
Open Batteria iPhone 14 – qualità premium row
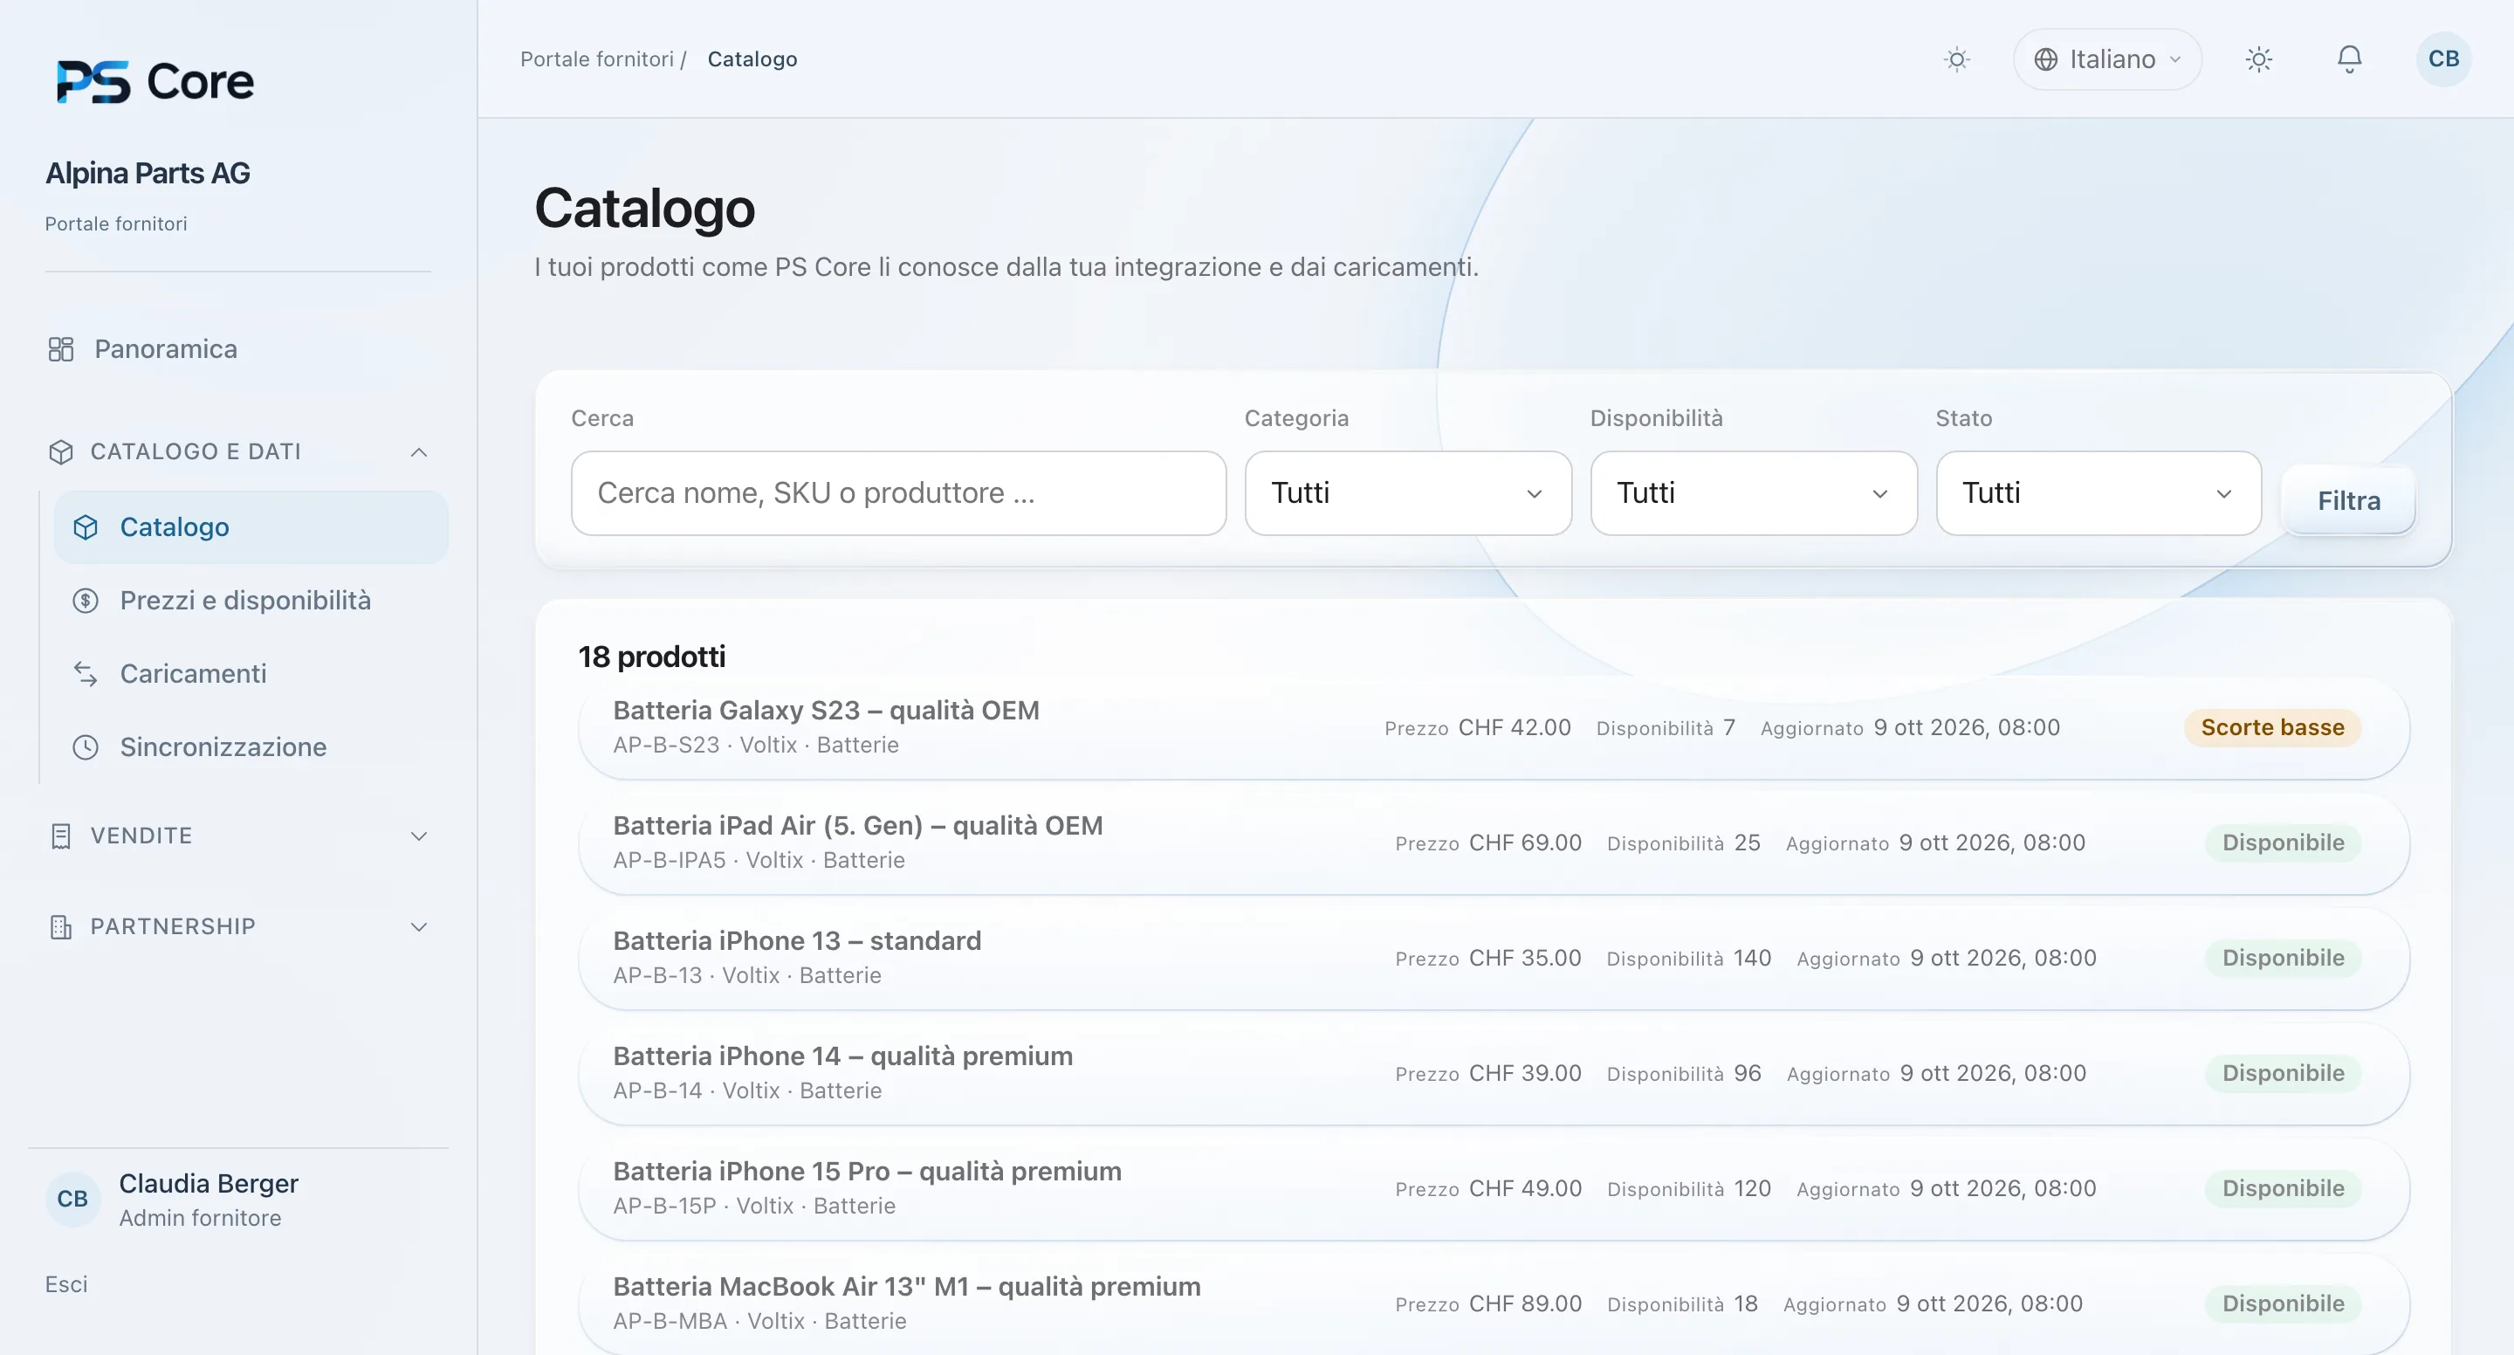[x=1494, y=1073]
